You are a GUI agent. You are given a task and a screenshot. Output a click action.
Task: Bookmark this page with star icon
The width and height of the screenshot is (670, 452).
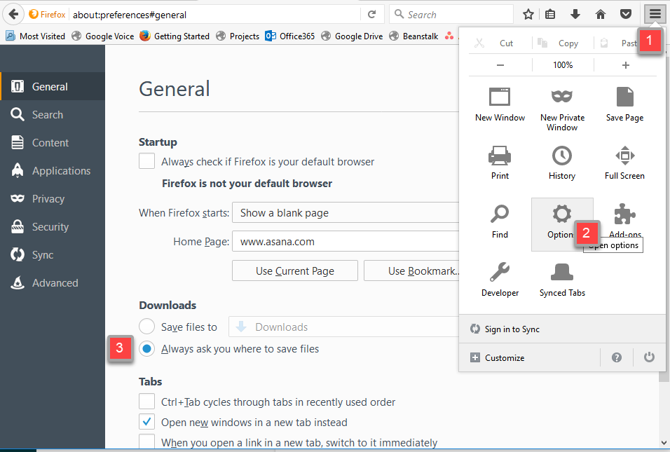point(528,14)
